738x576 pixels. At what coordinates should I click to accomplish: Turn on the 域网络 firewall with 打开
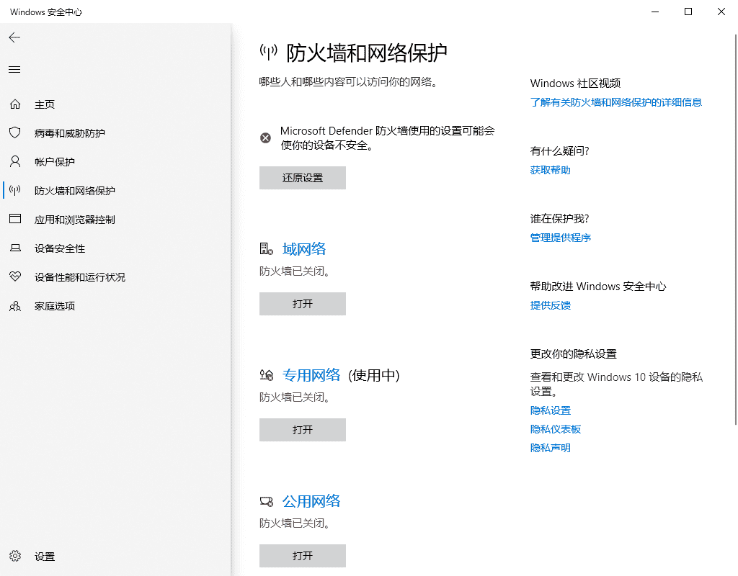[x=302, y=304]
